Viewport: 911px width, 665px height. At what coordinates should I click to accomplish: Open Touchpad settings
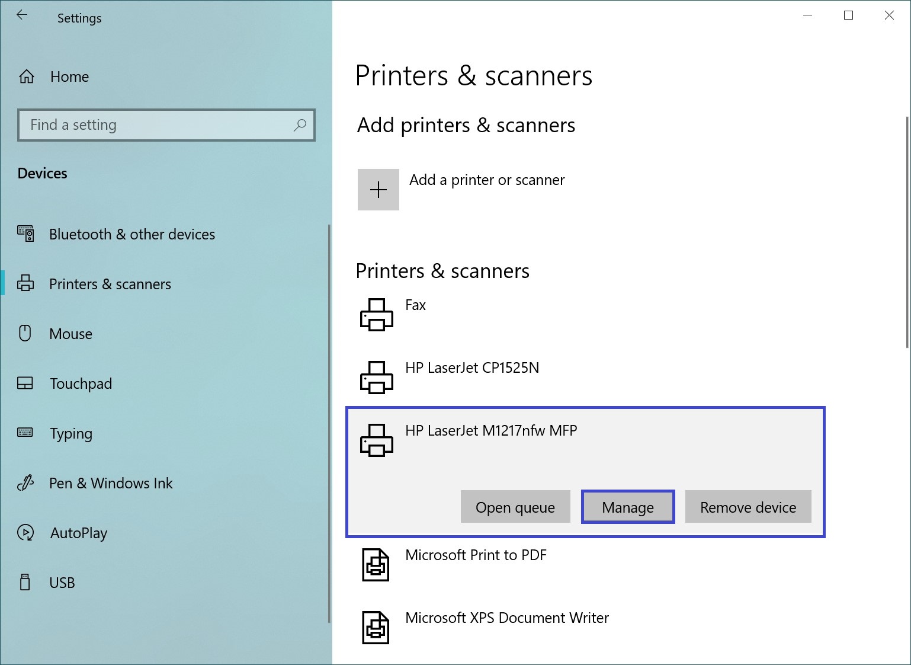click(x=81, y=383)
